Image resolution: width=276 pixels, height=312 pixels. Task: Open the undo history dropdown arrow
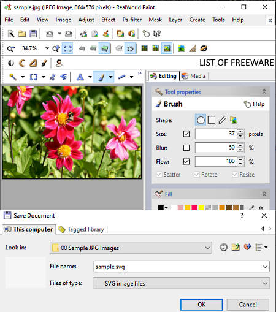point(59,34)
